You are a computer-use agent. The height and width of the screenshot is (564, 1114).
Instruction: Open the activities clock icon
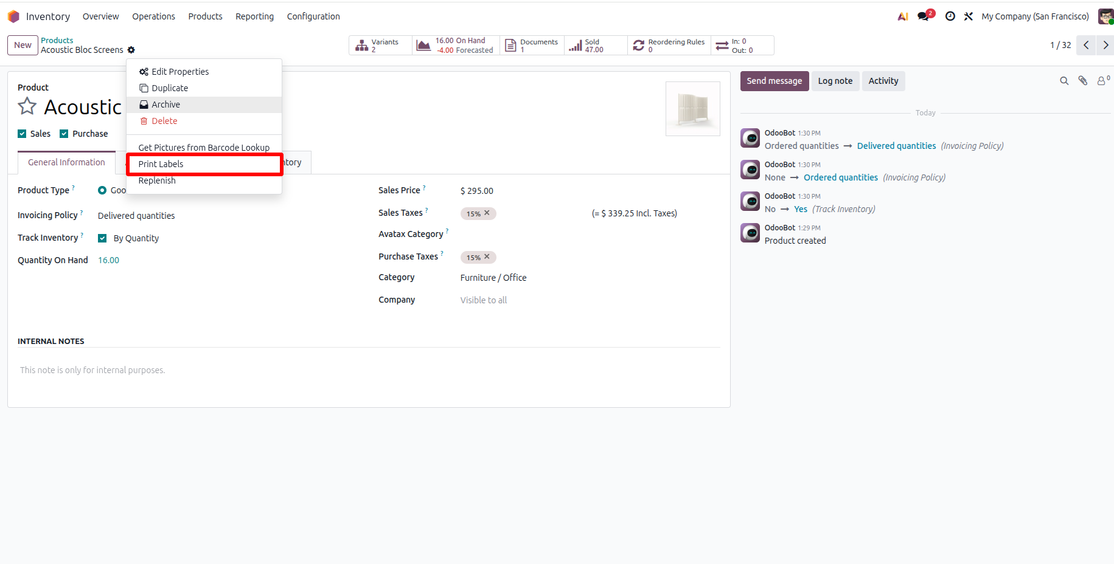click(950, 16)
